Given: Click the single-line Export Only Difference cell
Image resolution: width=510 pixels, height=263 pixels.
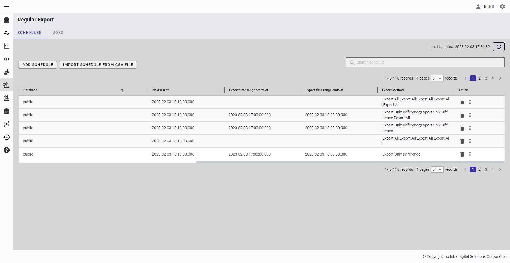Looking at the screenshot, I should point(401,154).
